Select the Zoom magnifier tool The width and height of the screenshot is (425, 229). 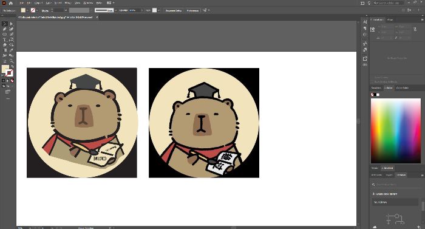click(12, 61)
